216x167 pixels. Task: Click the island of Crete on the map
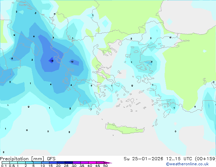coord(125,128)
